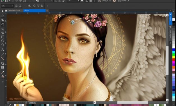
Task: Open the Snap To dropdown
Action: pos(110,1)
